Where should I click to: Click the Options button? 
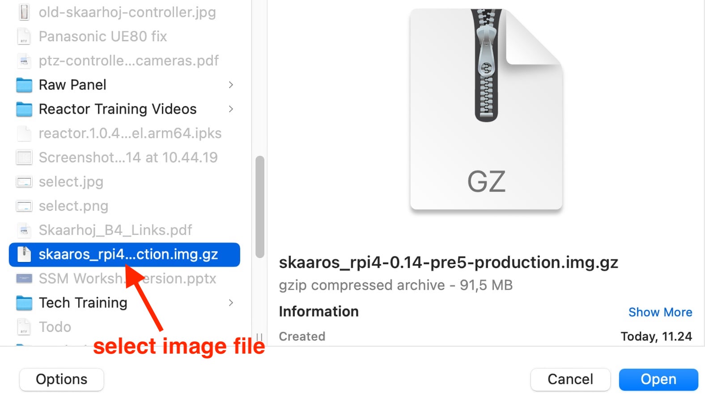pos(62,380)
